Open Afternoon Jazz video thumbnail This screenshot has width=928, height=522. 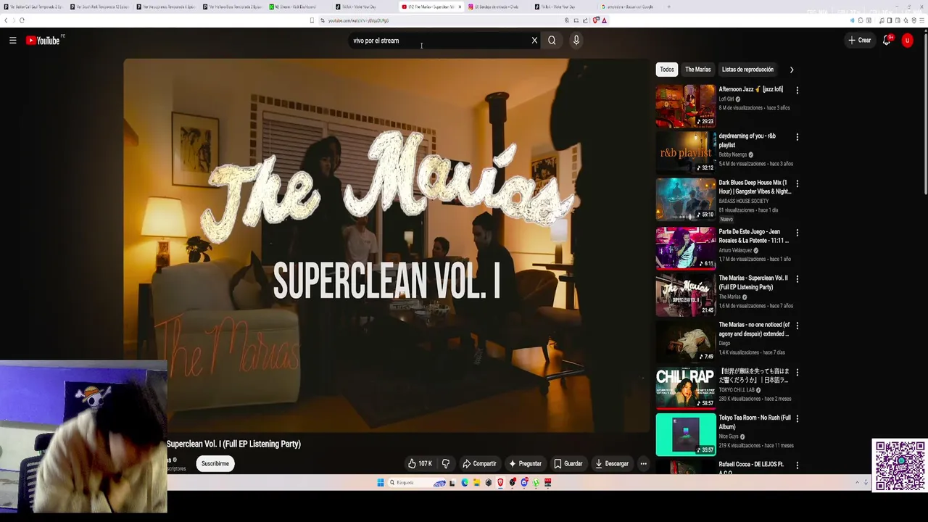[x=685, y=105]
